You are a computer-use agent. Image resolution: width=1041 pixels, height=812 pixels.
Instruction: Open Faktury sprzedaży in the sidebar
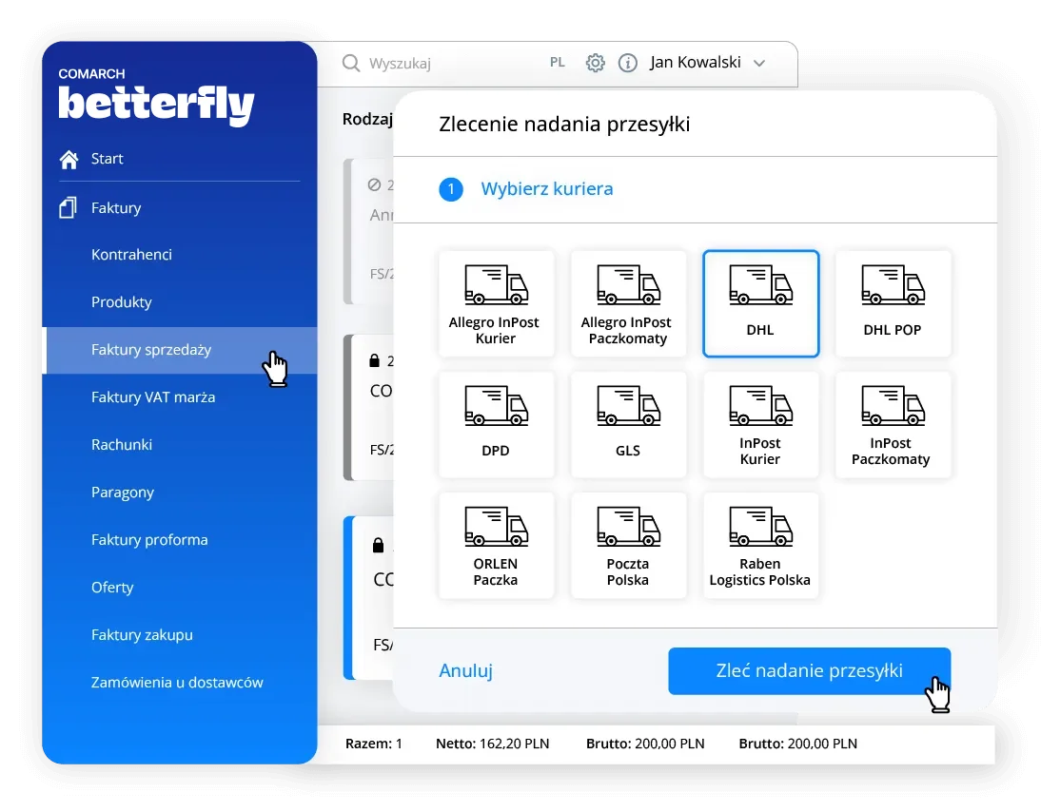pyautogui.click(x=151, y=350)
